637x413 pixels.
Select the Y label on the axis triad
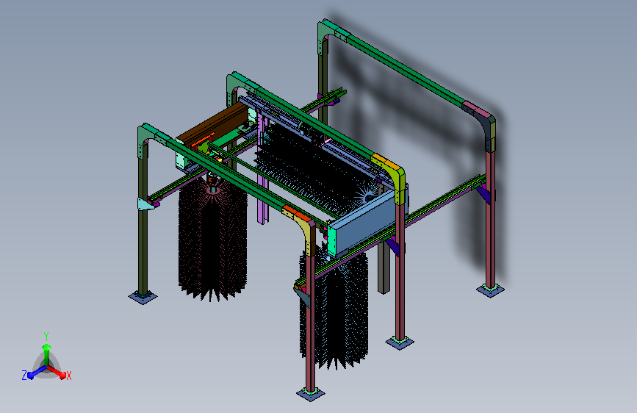[x=46, y=337]
